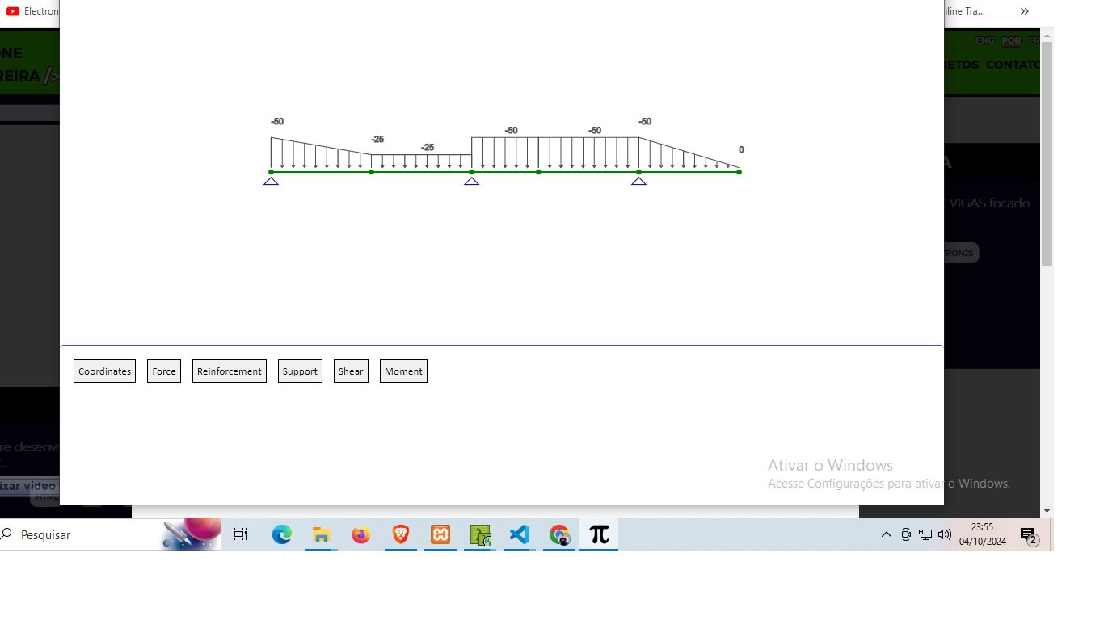This screenshot has width=1104, height=620.
Task: Open XAMPP from the taskbar
Action: point(440,534)
